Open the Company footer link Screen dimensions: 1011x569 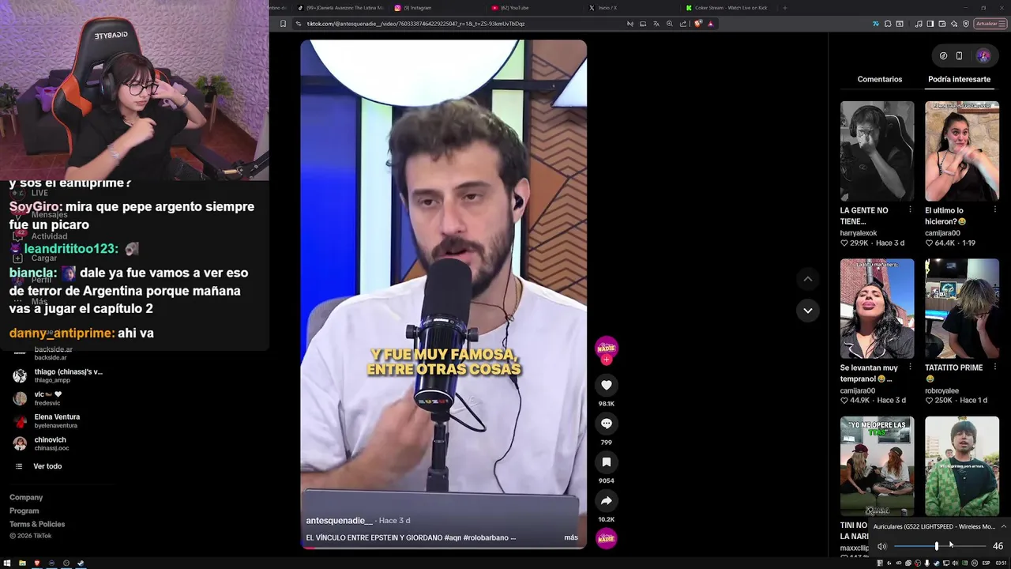point(26,498)
